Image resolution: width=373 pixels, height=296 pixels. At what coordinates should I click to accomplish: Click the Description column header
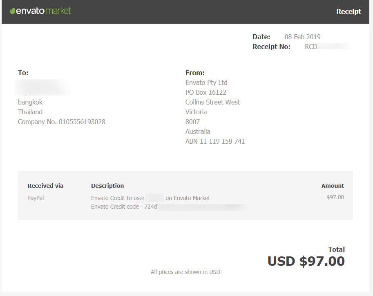(107, 186)
